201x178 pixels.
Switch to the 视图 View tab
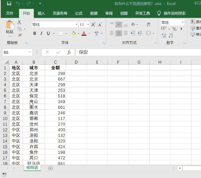pos(124,13)
